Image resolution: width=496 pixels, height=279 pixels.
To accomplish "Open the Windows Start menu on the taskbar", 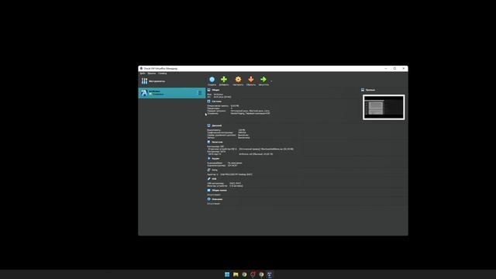I will (227, 274).
